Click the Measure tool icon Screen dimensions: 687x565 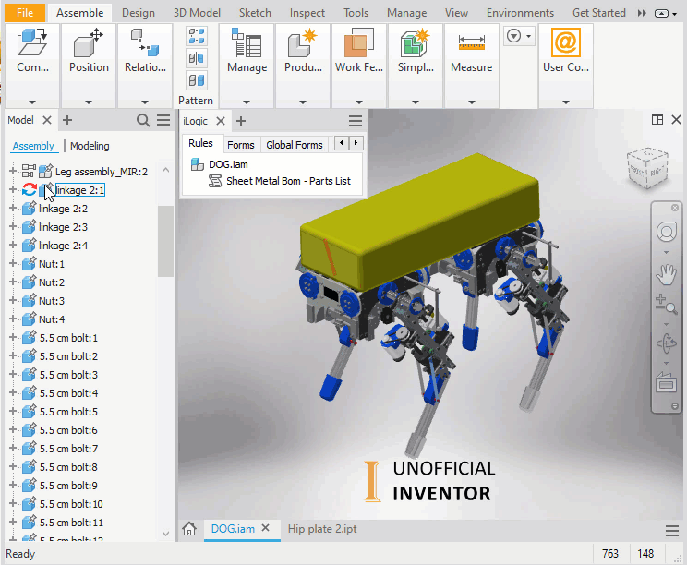(471, 43)
